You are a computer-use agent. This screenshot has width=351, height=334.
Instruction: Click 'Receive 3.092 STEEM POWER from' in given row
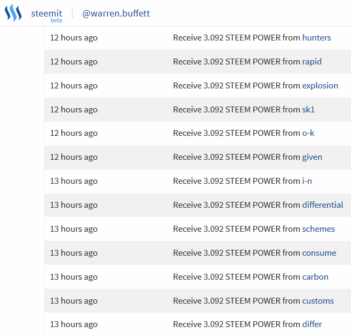point(237,157)
